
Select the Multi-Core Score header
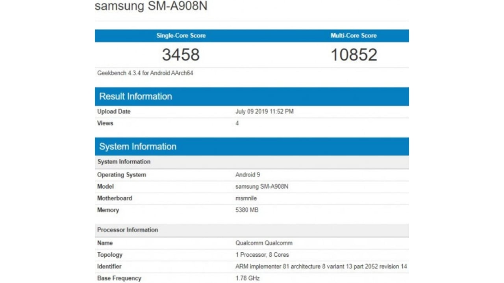(x=353, y=35)
